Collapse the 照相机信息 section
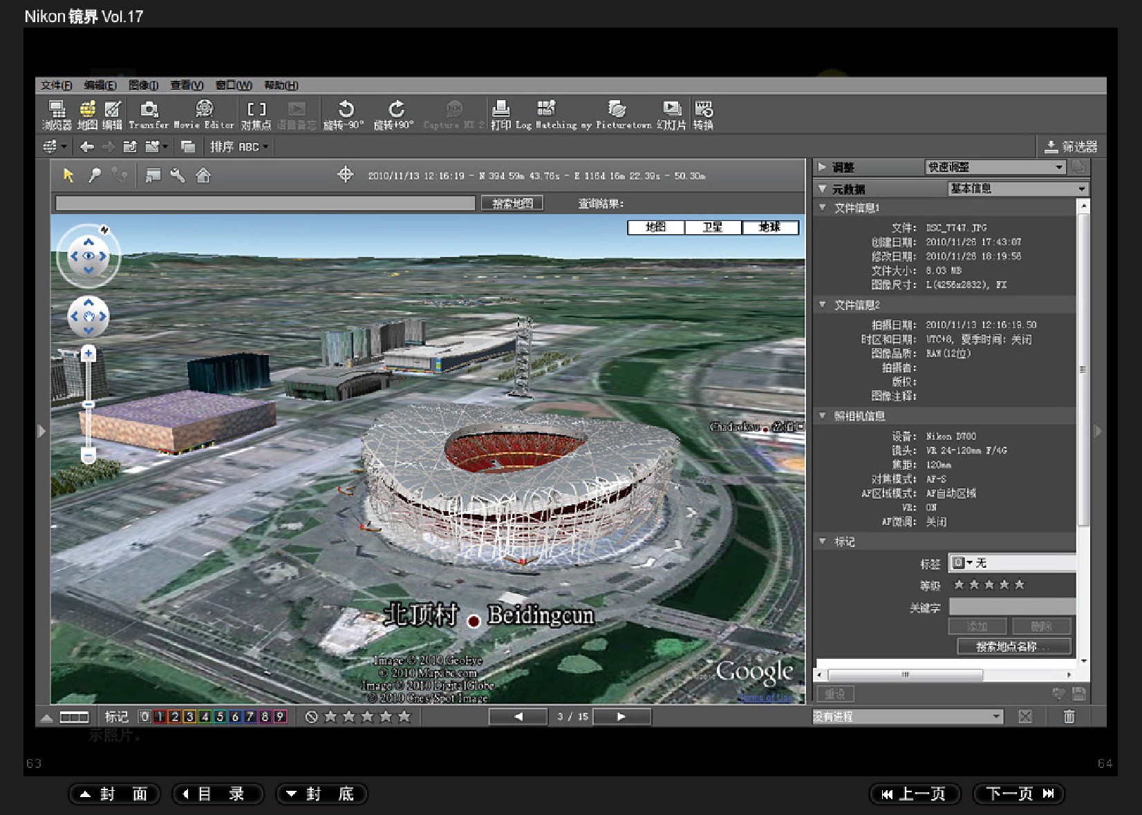 coord(822,416)
